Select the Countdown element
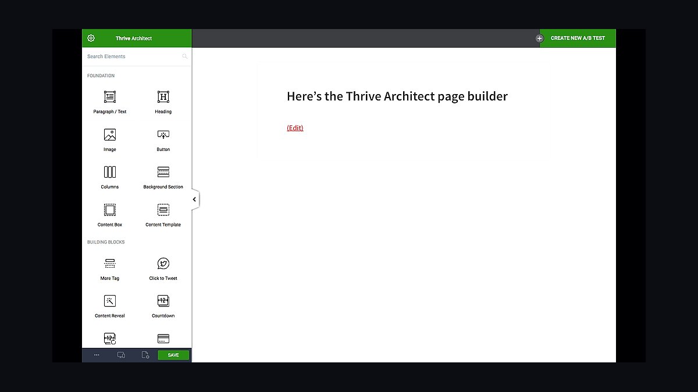Viewport: 698px width, 392px height. coord(163,307)
